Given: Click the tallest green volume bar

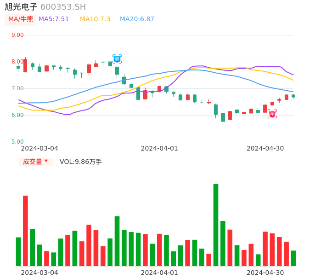Looking at the screenshot, I should pos(216,225).
